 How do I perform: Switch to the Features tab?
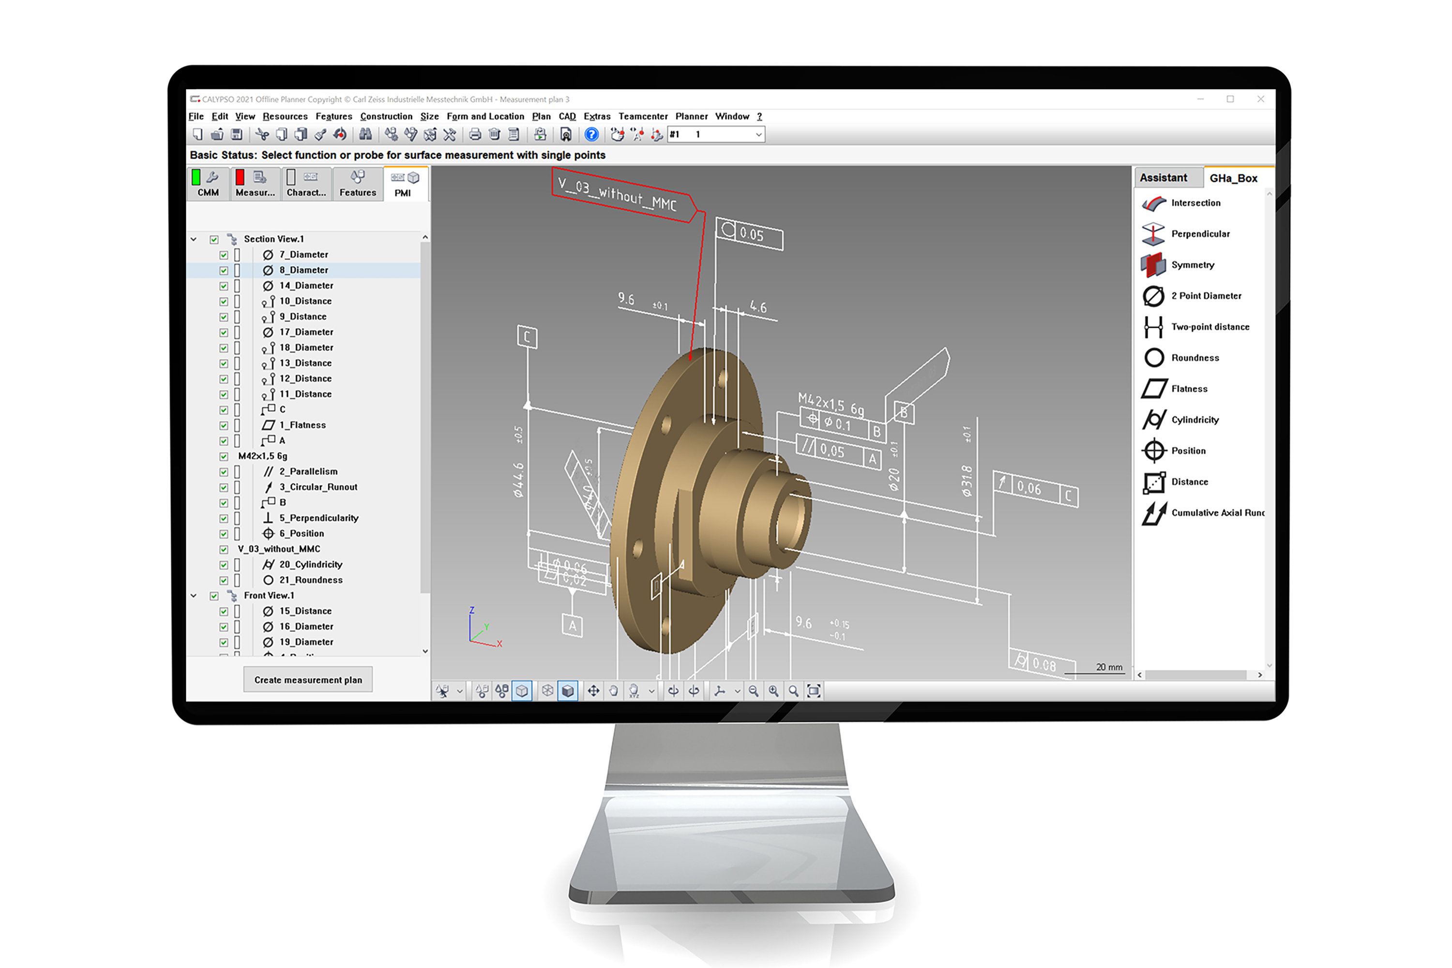tap(358, 184)
